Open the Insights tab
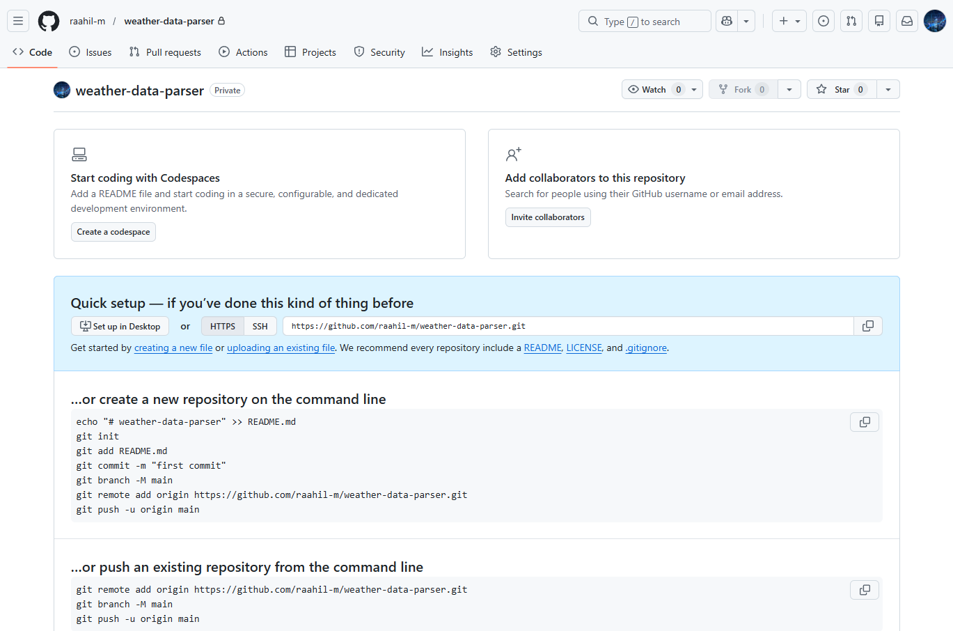The width and height of the screenshot is (953, 631). 448,52
